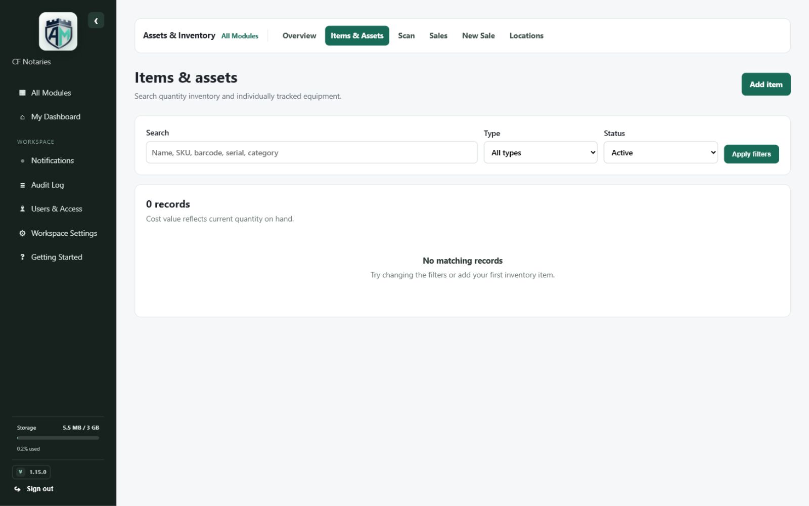Switch to the Locations tab
The width and height of the screenshot is (809, 506).
tap(526, 35)
